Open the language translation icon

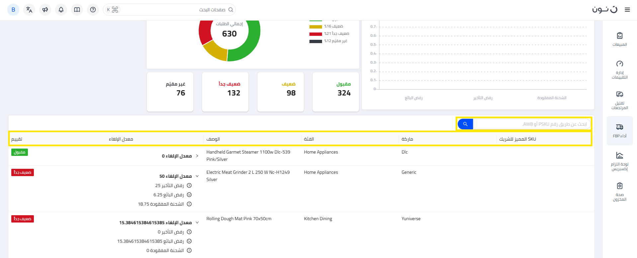(29, 10)
